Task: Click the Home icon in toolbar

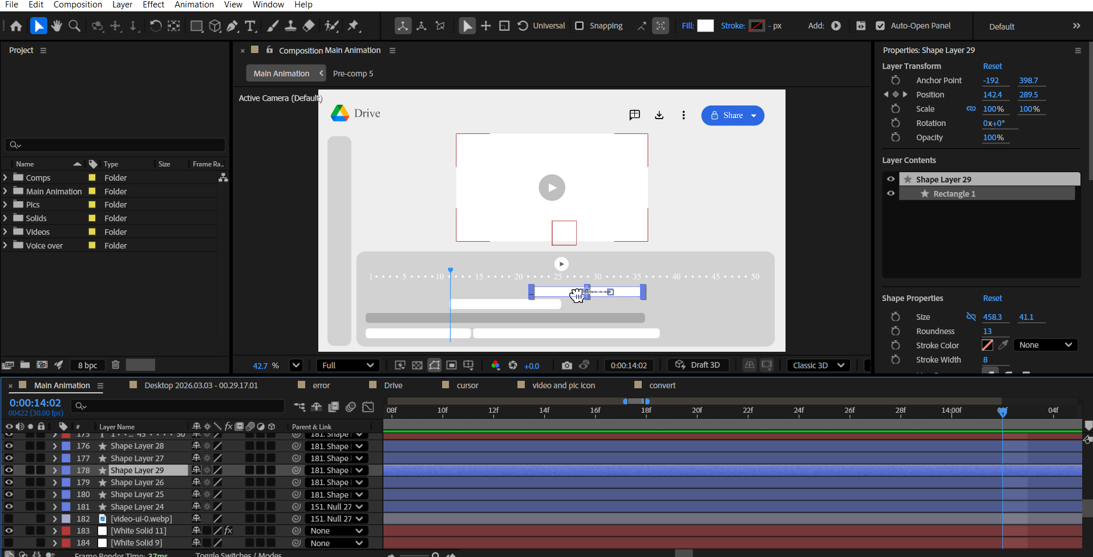Action: 16,26
